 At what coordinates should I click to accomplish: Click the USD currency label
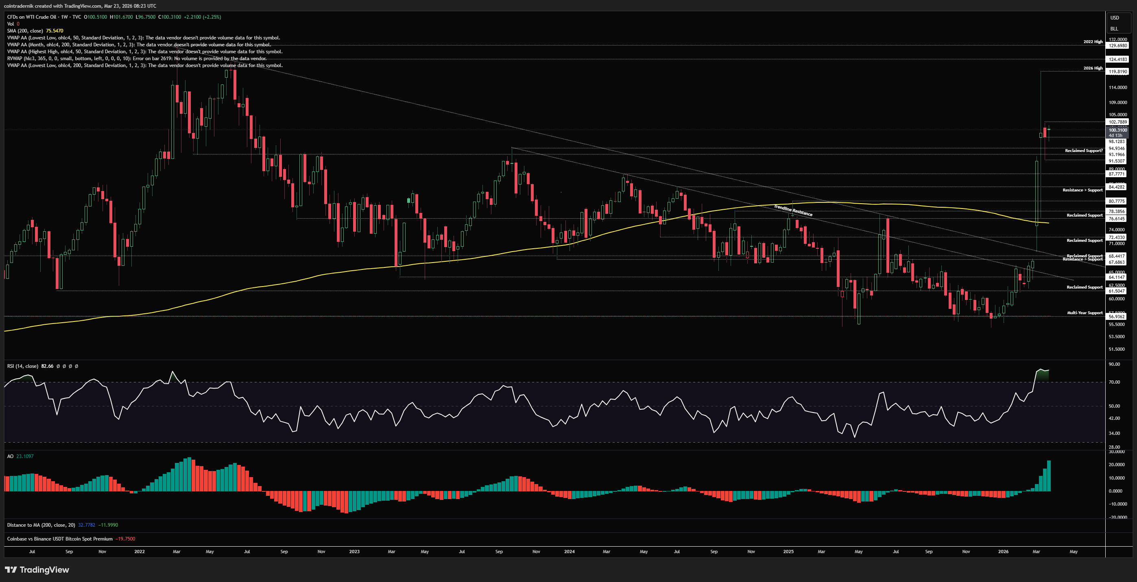(1115, 18)
